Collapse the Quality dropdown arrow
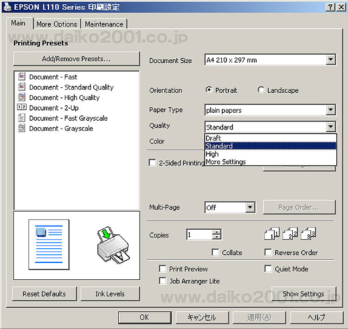The width and height of the screenshot is (348, 329). [x=331, y=127]
